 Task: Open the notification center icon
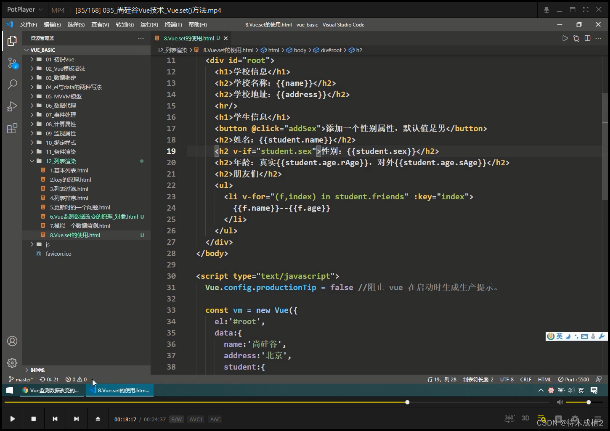pyautogui.click(x=594, y=390)
